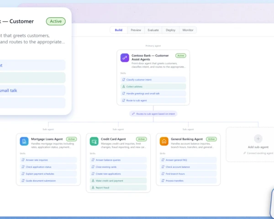The width and height of the screenshot is (274, 219).
Task: Click Active badge on Contoso Bank card
Action: 181,56
